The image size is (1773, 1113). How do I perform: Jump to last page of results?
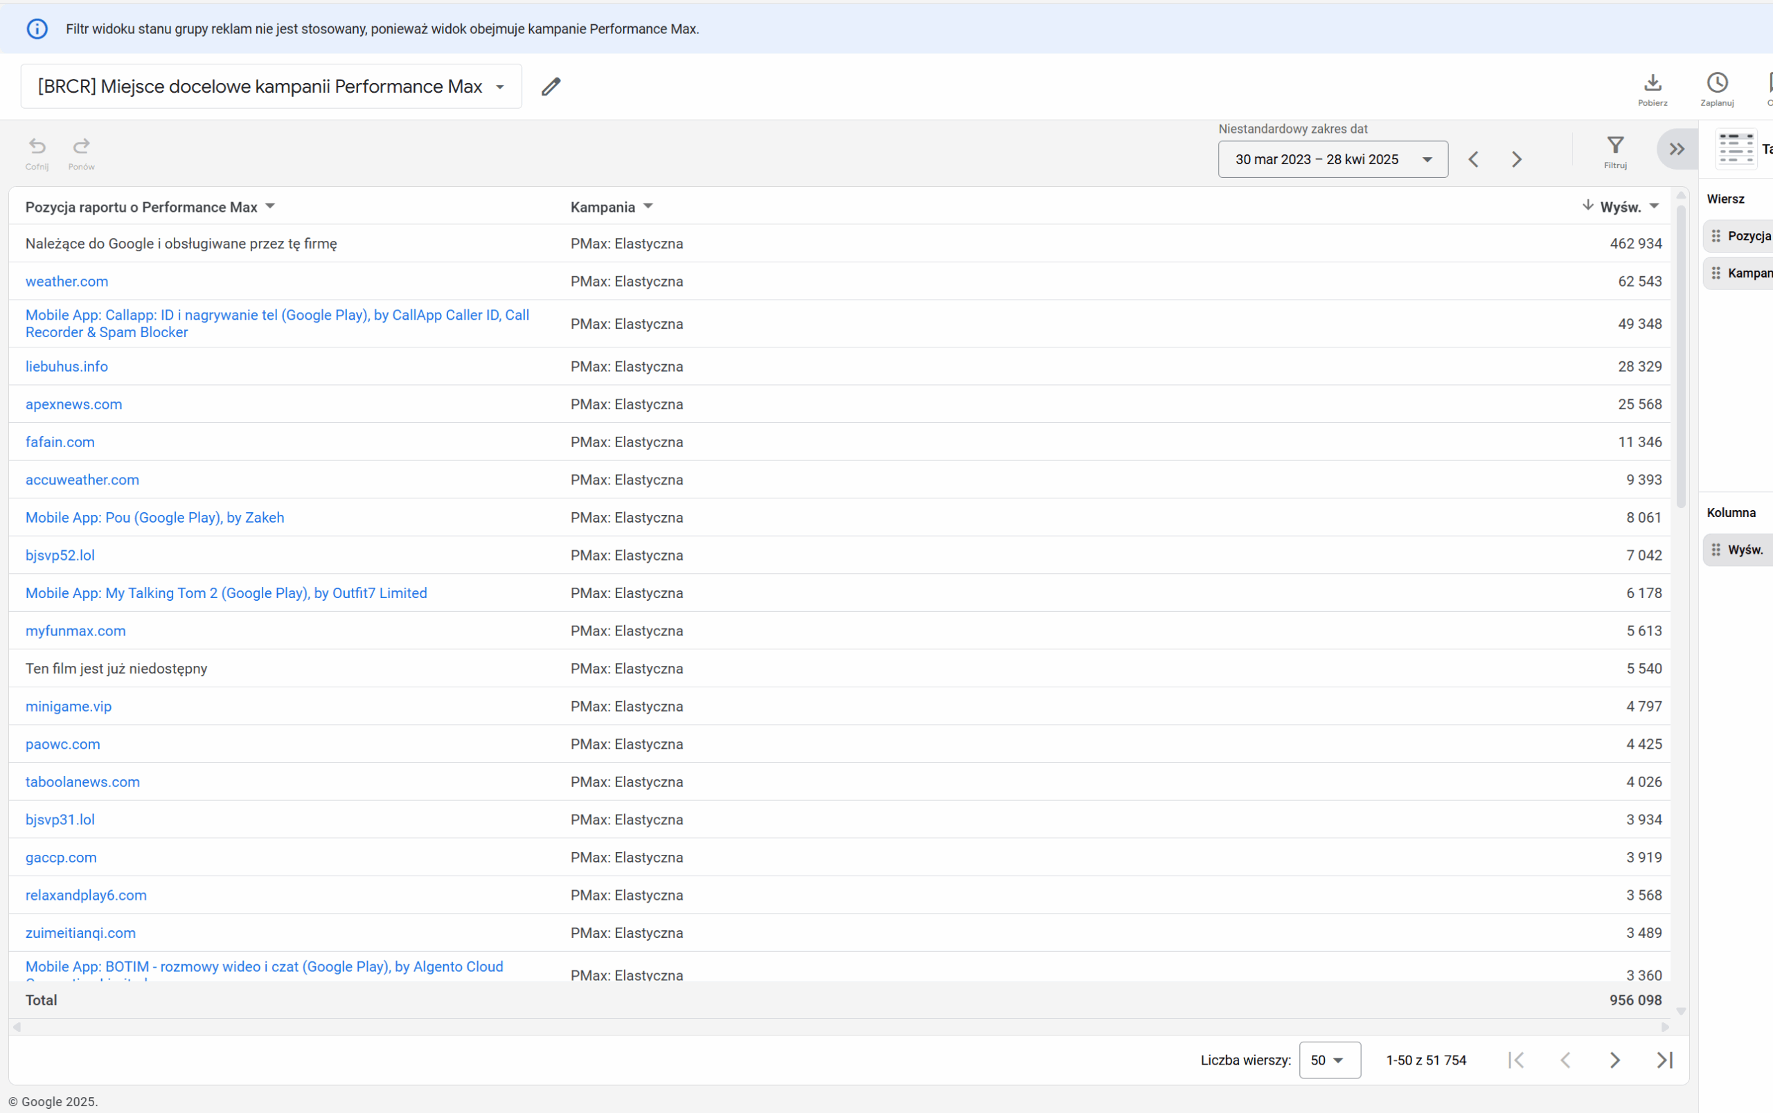(x=1664, y=1060)
